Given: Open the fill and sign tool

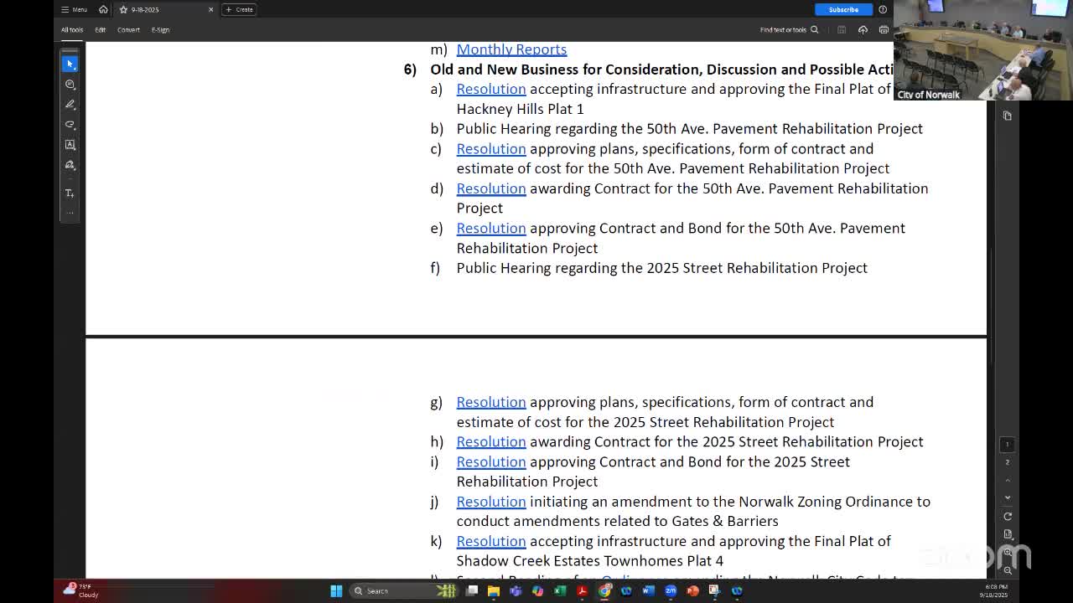Looking at the screenshot, I should 70,165.
